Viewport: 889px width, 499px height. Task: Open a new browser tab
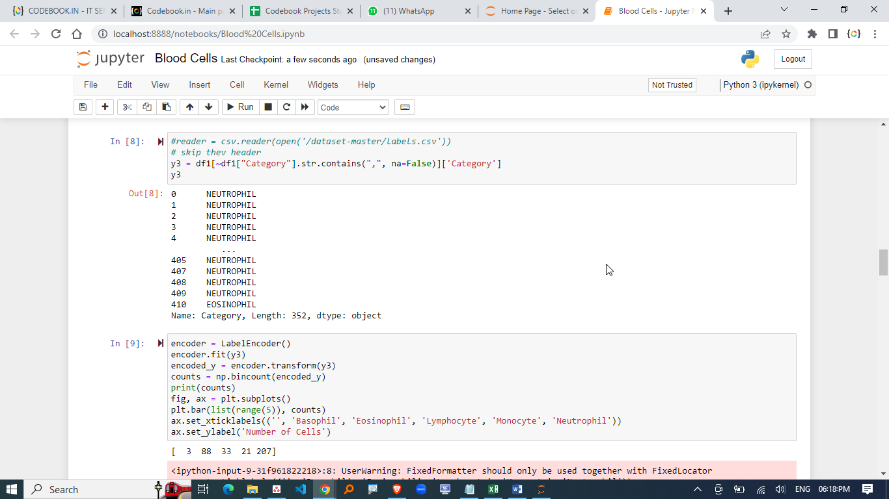click(x=728, y=11)
